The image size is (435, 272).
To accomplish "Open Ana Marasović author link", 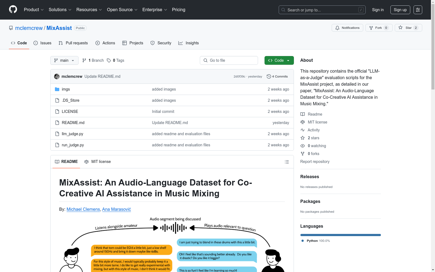I will [117, 209].
